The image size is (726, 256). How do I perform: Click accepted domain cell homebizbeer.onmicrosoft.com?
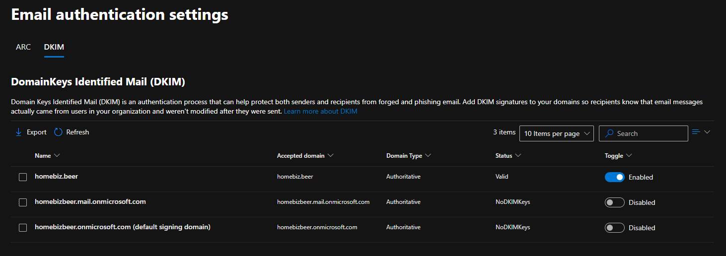317,227
